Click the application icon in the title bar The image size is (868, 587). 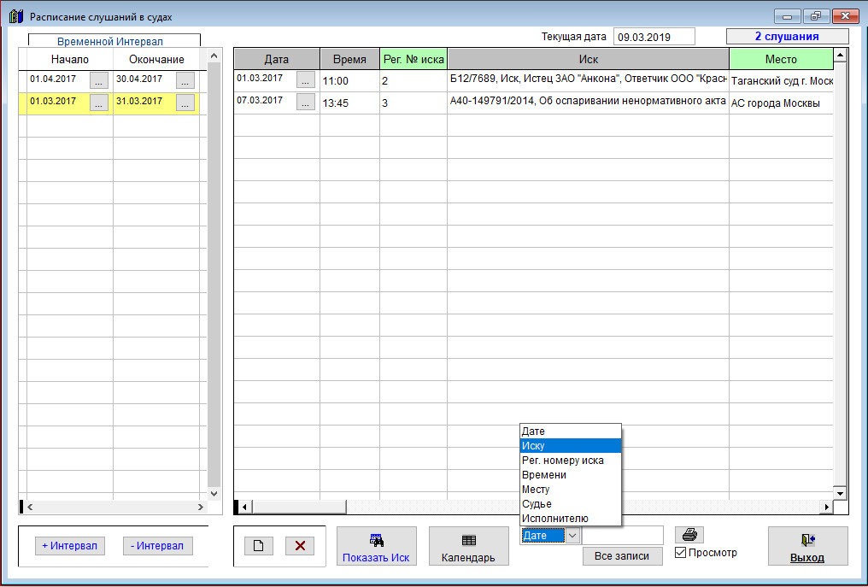(16, 16)
